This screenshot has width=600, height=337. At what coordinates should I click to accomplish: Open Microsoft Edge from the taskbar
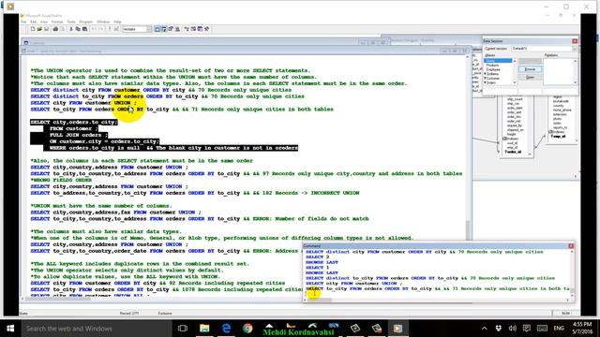pos(226,329)
